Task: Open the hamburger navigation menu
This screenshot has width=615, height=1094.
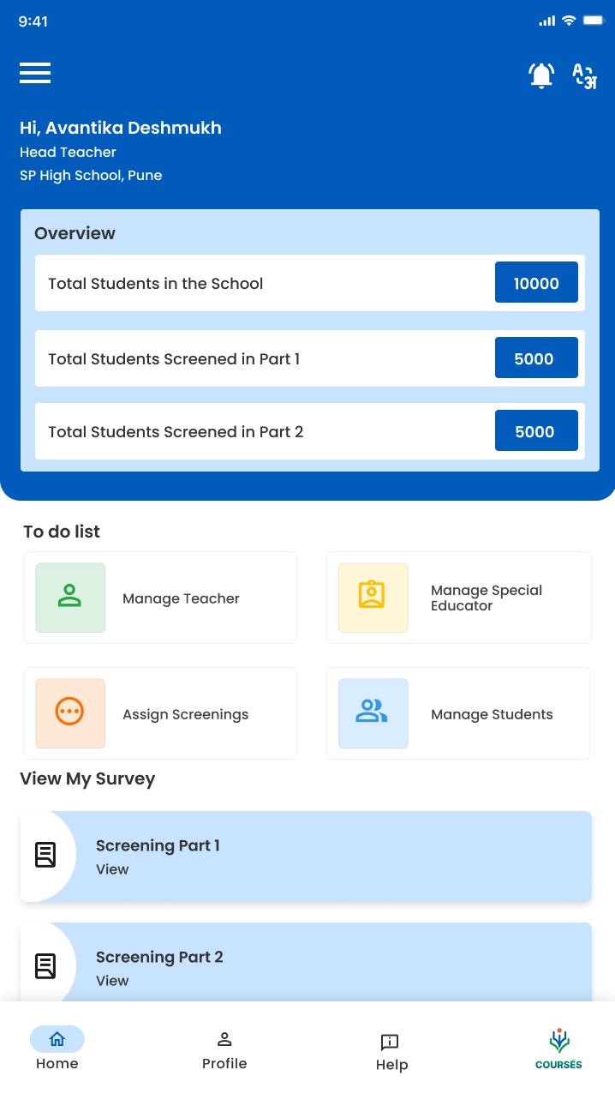Action: click(x=35, y=73)
